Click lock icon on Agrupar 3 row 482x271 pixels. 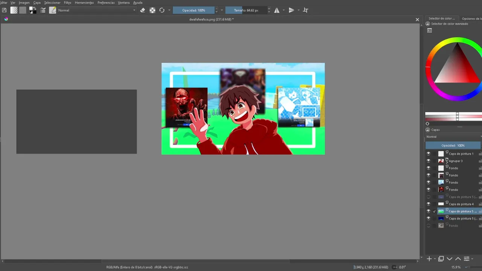click(480, 161)
